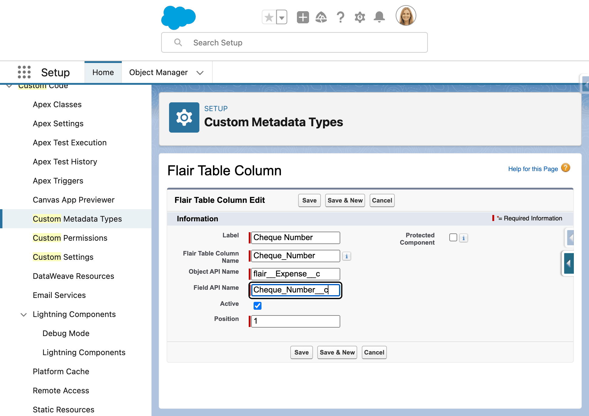Open DataWeave Resources
This screenshot has width=589, height=416.
click(73, 276)
